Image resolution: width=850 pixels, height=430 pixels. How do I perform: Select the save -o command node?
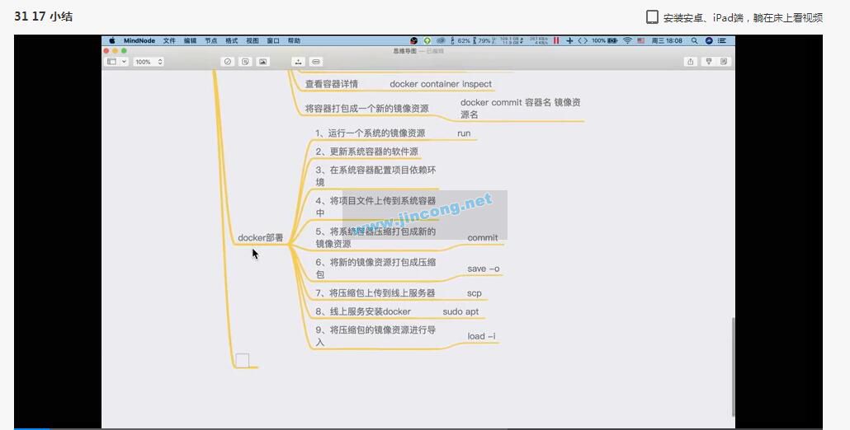484,269
